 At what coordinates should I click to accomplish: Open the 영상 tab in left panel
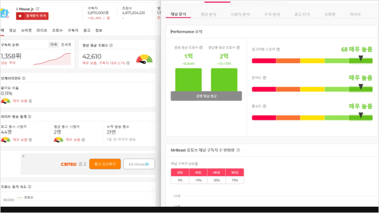(x=13, y=31)
